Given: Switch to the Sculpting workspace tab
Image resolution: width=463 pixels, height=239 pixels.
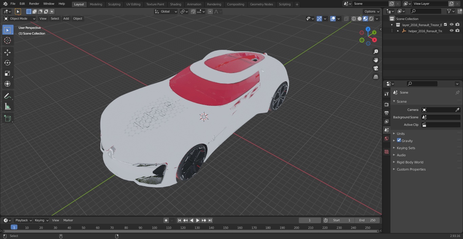Looking at the screenshot, I should click(x=114, y=4).
